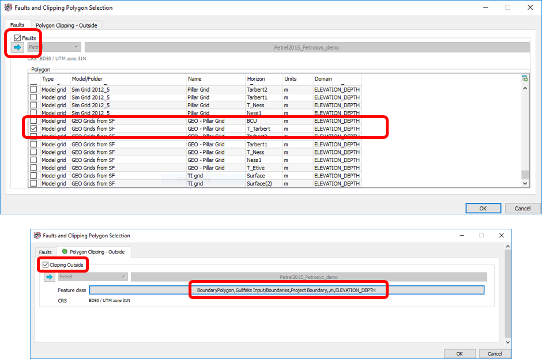
Task: Click the table options icon above the polygon list scrollbar
Action: tap(525, 78)
